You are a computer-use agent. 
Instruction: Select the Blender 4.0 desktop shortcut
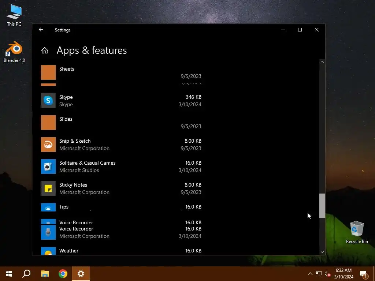[14, 52]
